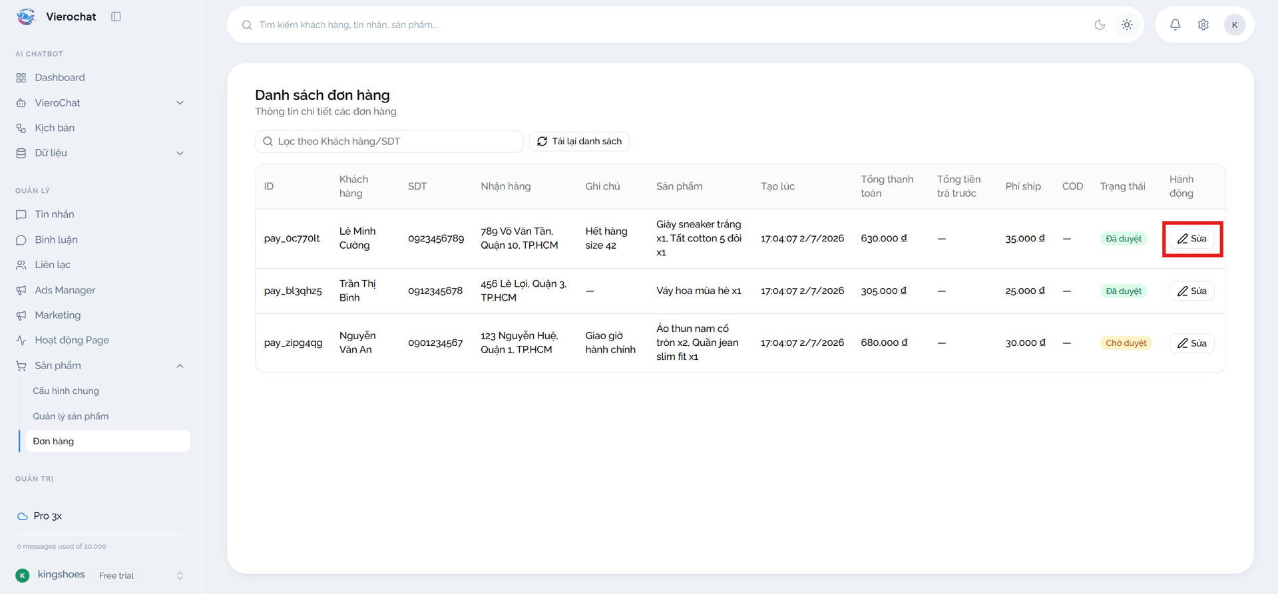Collapse the Sản phẩm submenu chevron
This screenshot has height=594, width=1278.
[x=180, y=366]
